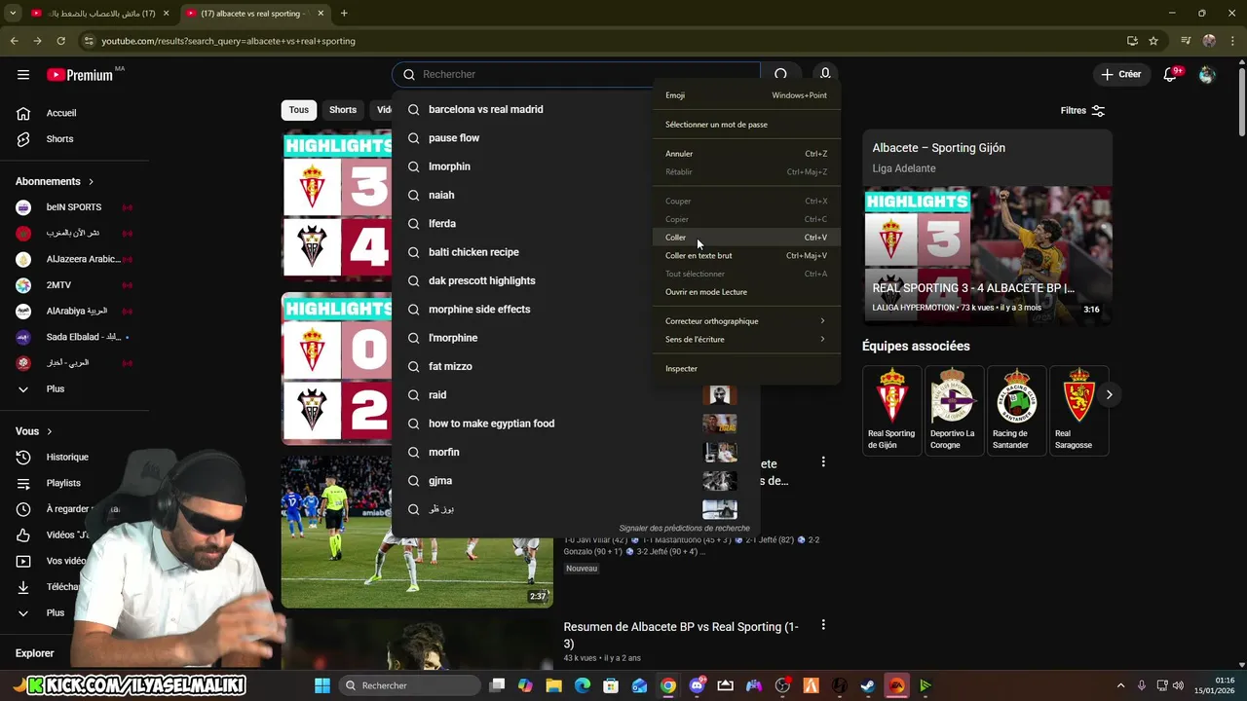Open the Resumen de Albacete BP video title
The width and height of the screenshot is (1247, 701).
point(681,635)
